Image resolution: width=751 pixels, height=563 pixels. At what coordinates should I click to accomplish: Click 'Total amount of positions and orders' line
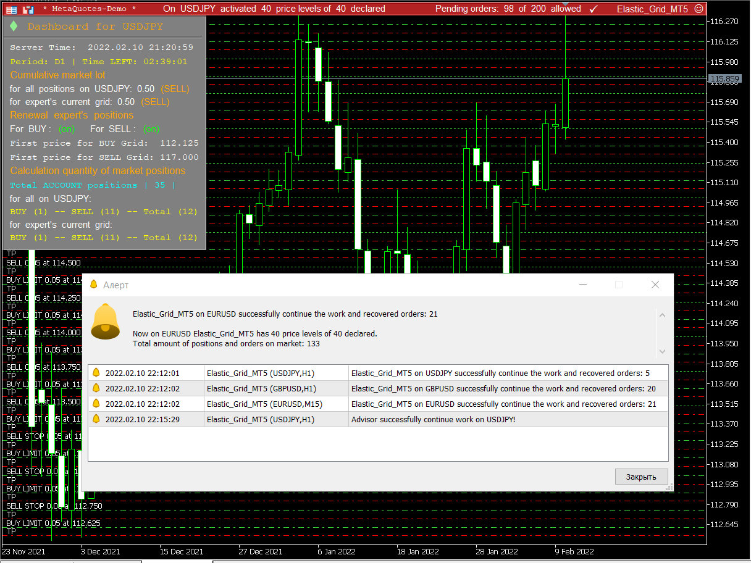[x=226, y=343]
